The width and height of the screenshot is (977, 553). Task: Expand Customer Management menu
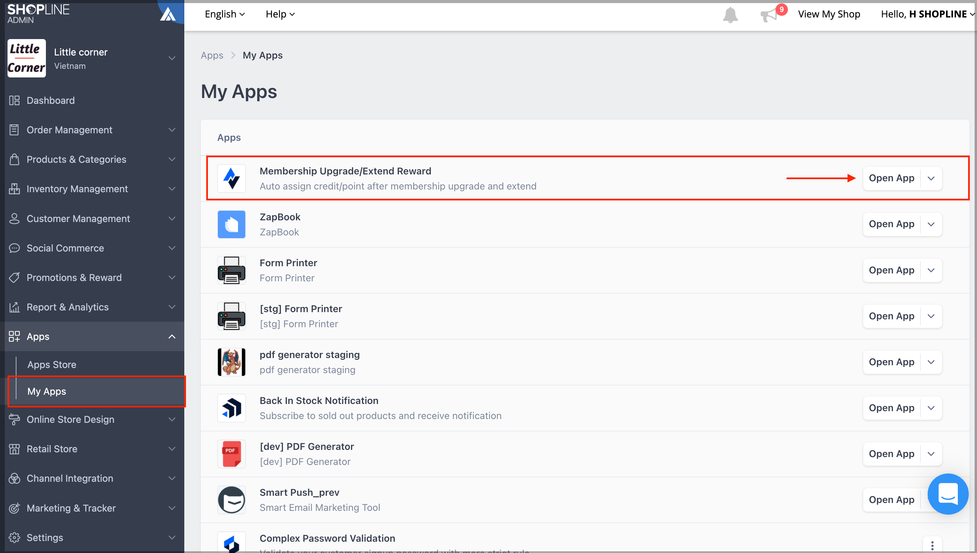coord(92,218)
